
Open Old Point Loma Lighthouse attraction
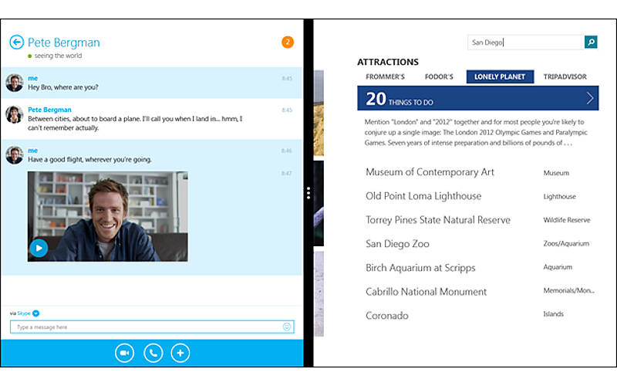pyautogui.click(x=423, y=196)
